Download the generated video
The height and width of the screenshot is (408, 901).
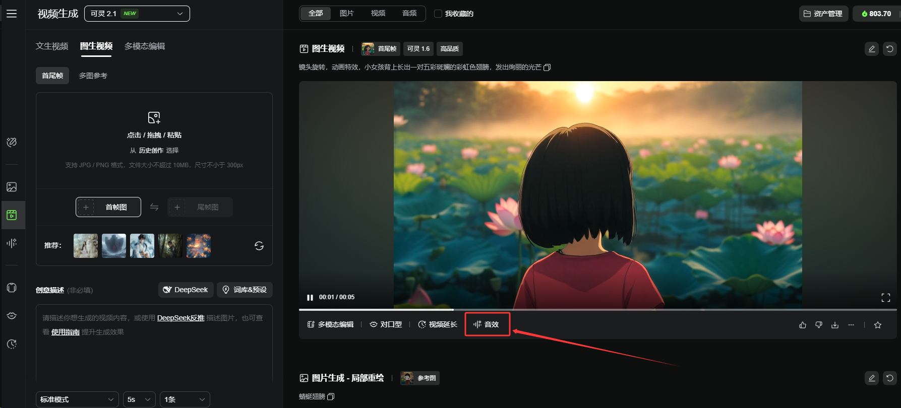(x=835, y=325)
